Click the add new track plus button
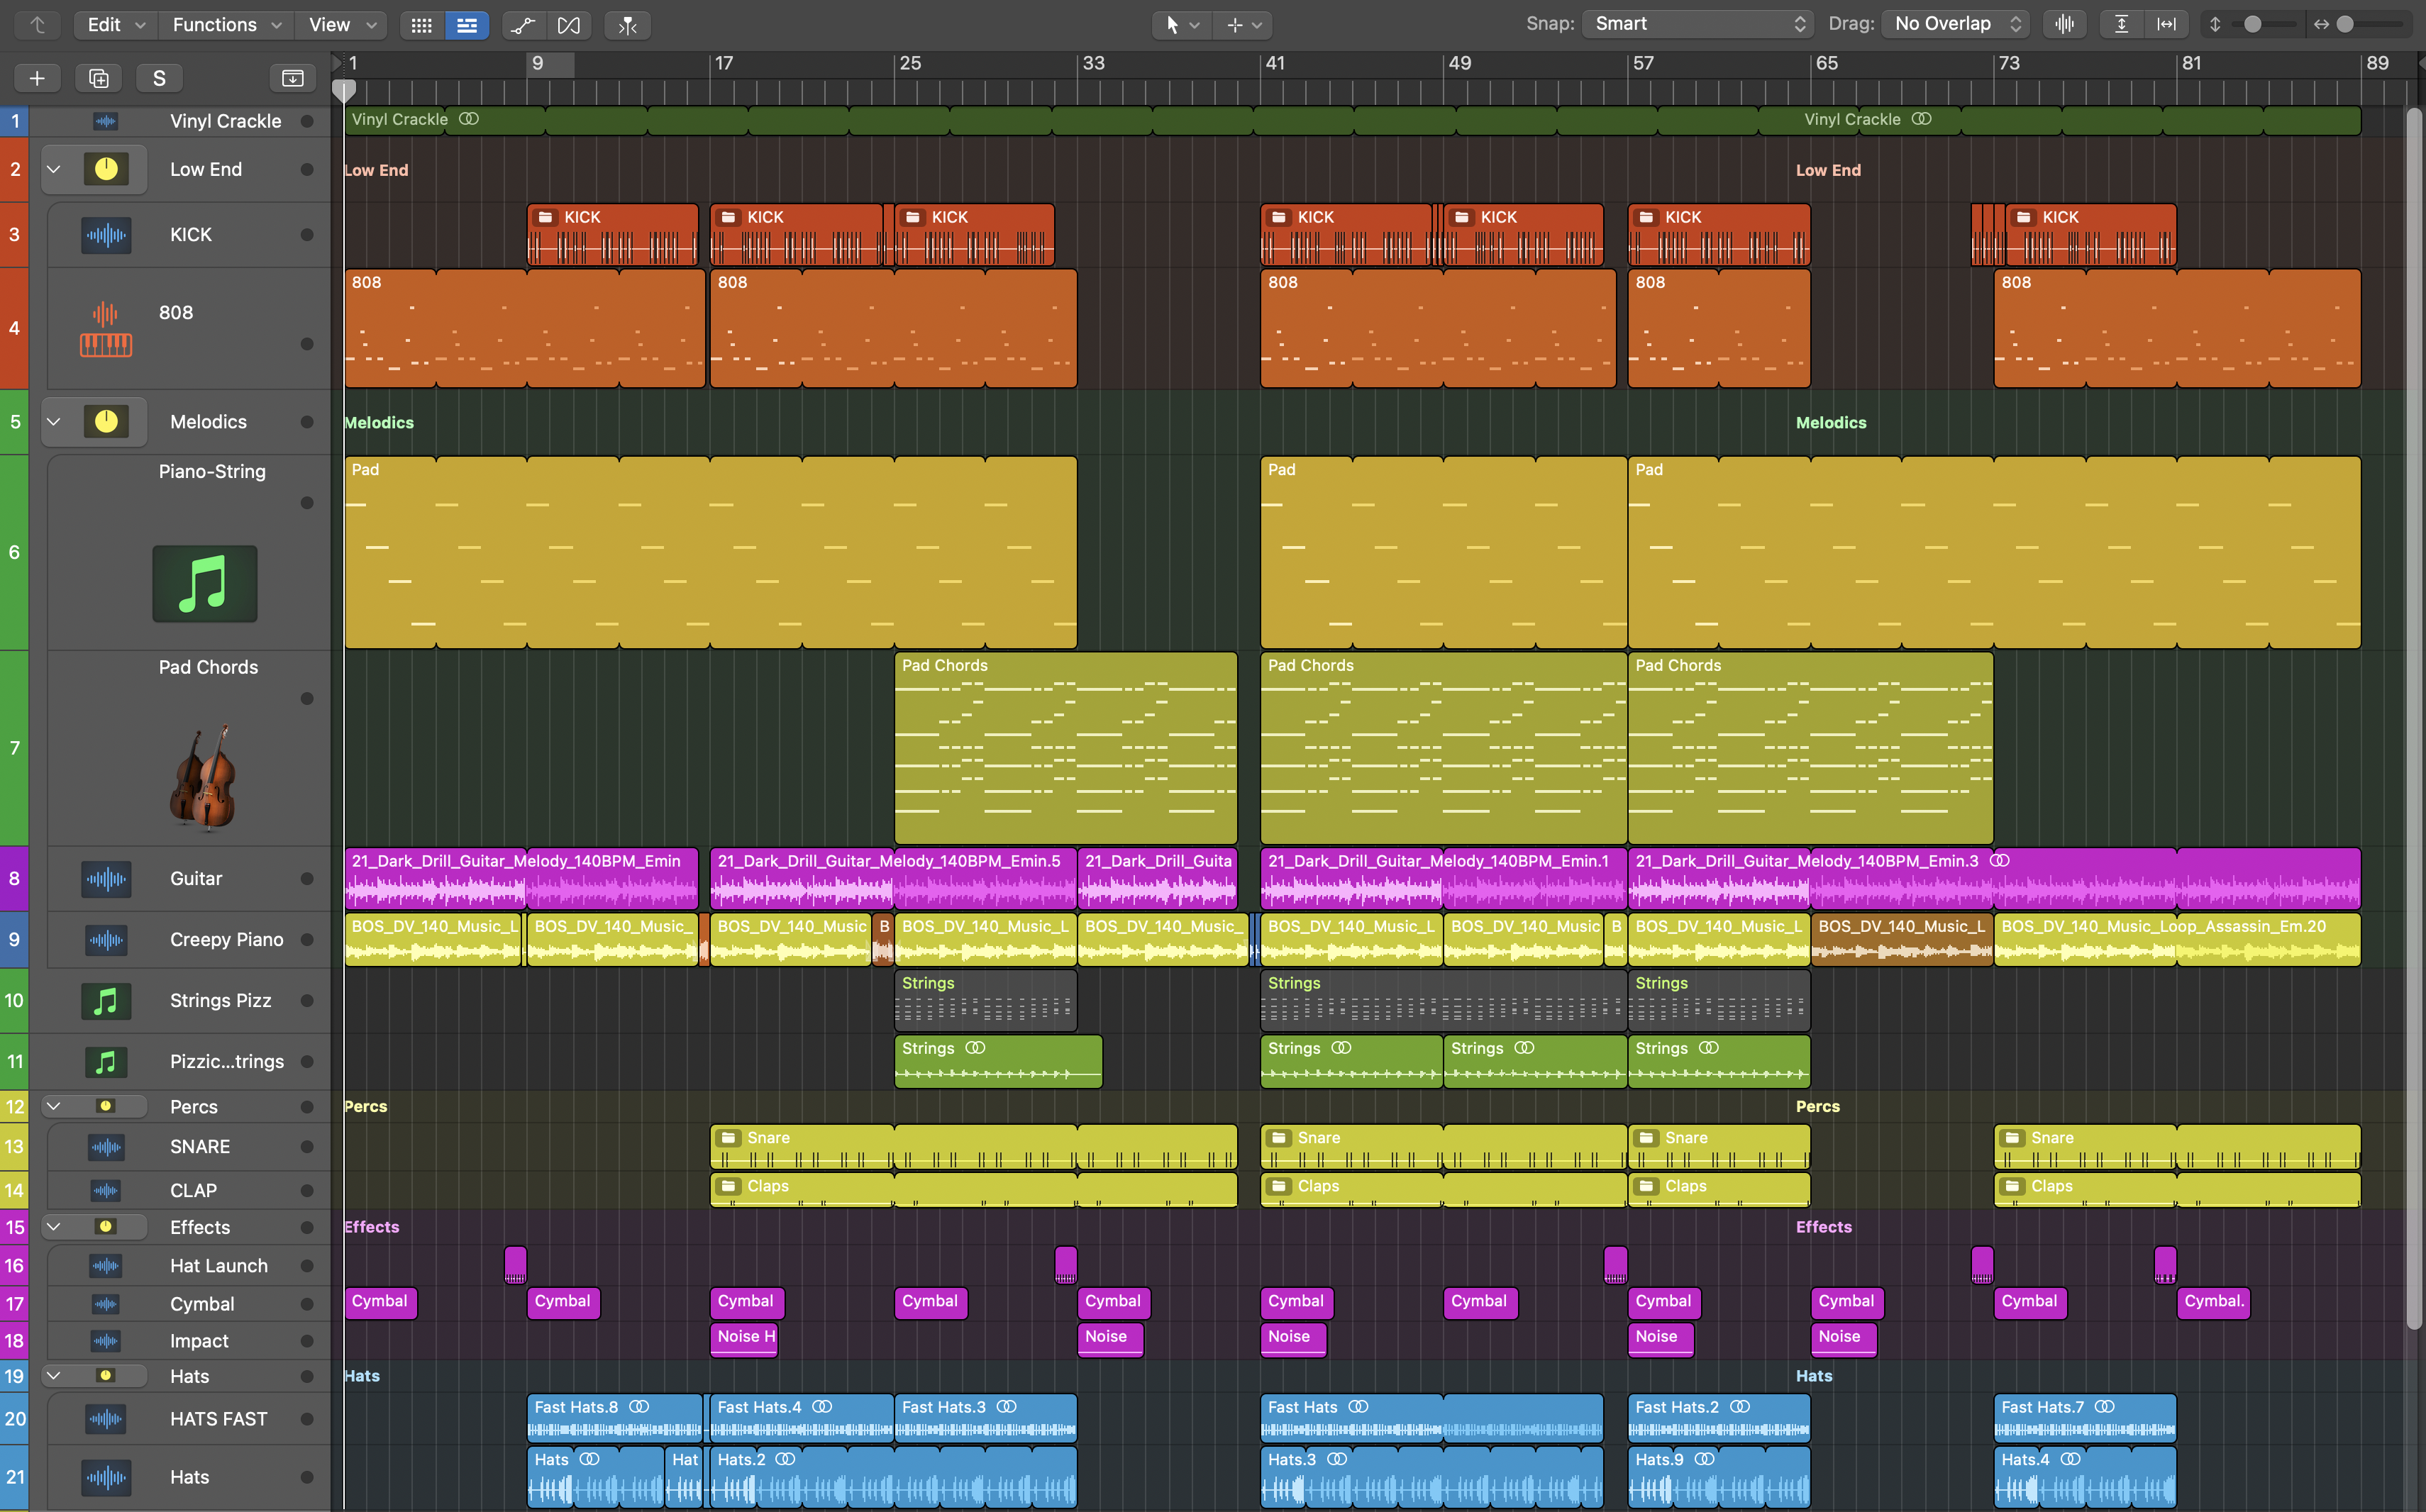Viewport: 2426px width, 1512px height. 37,78
